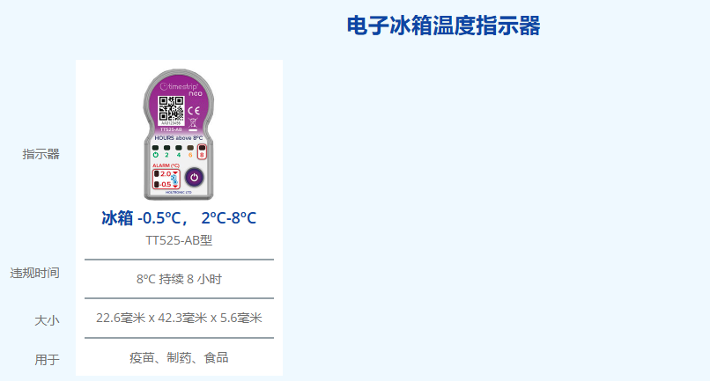Select the 8°C 持续 8 小时 cell
This screenshot has width=710, height=381.
pyautogui.click(x=179, y=279)
